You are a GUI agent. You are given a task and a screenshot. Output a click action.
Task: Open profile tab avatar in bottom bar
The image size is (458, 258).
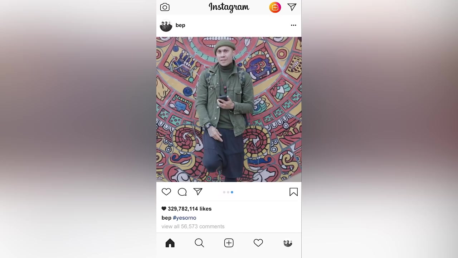(x=288, y=243)
